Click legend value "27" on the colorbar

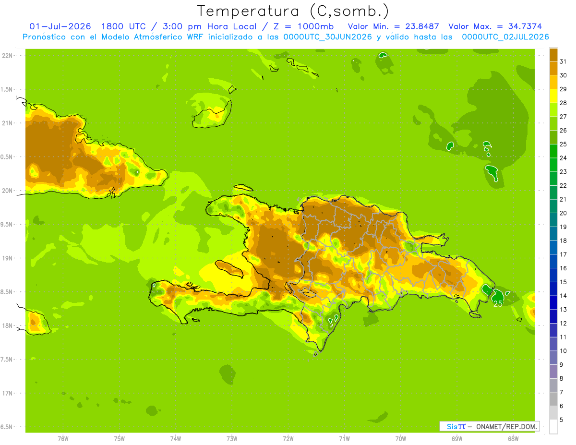[x=564, y=117]
